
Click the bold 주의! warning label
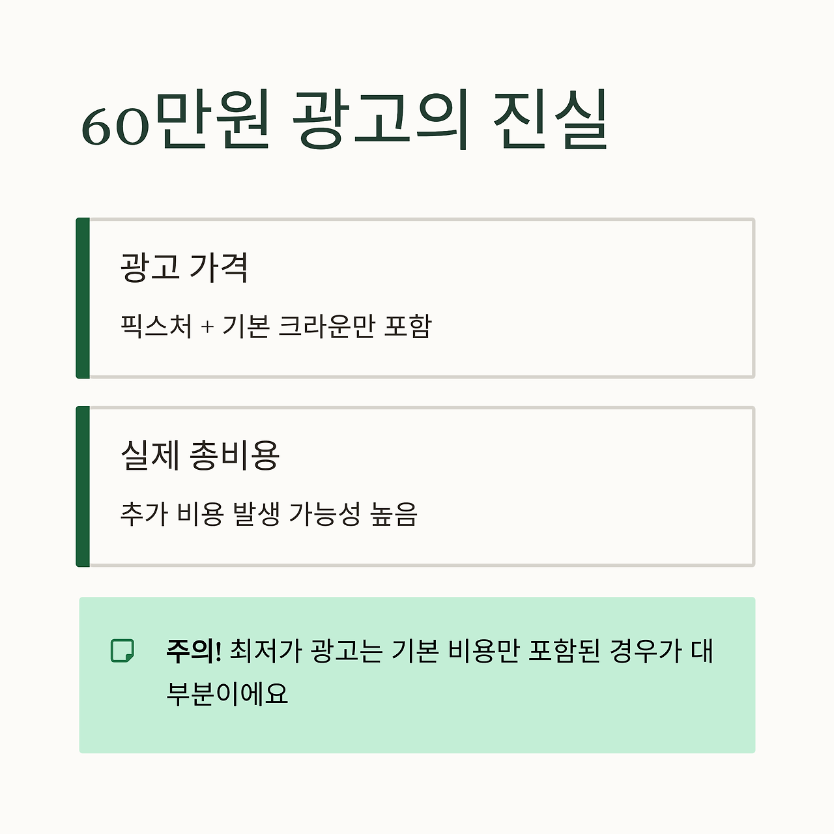(x=194, y=650)
